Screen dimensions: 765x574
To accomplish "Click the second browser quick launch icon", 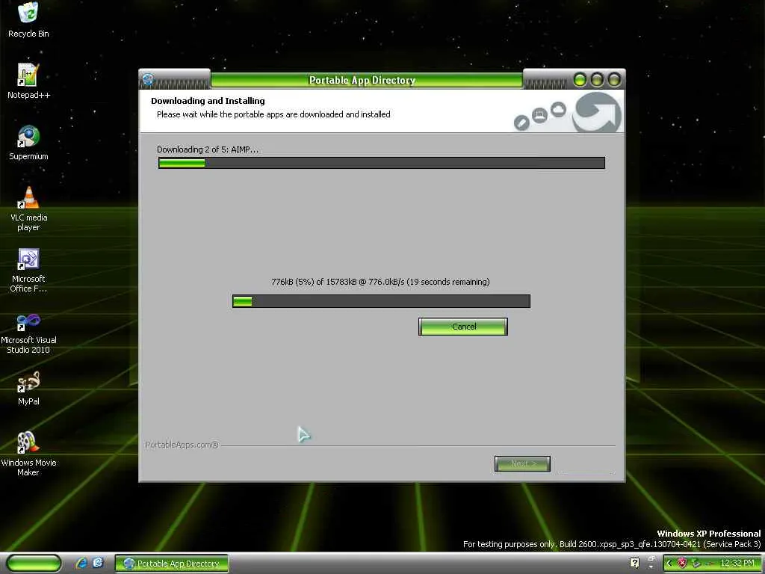I will coord(98,564).
